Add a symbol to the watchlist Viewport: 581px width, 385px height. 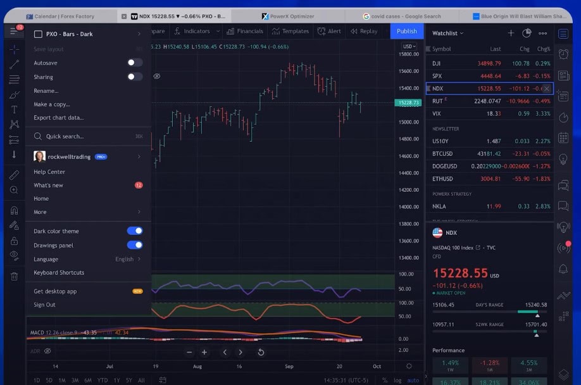tap(511, 33)
